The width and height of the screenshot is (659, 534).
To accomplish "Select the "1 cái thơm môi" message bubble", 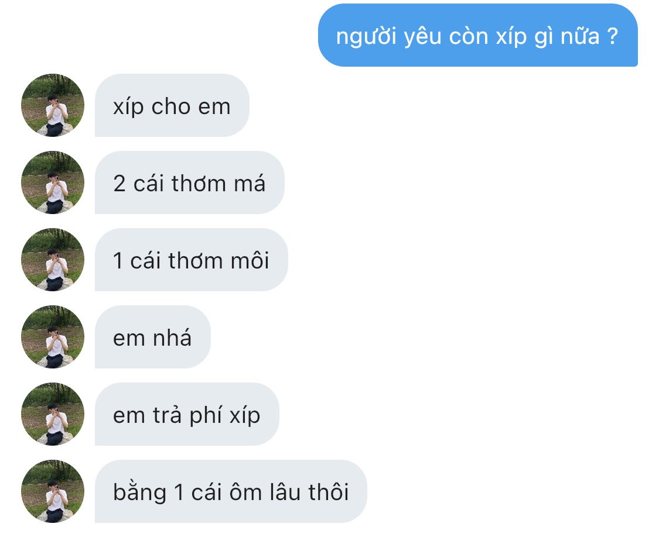I will [192, 260].
